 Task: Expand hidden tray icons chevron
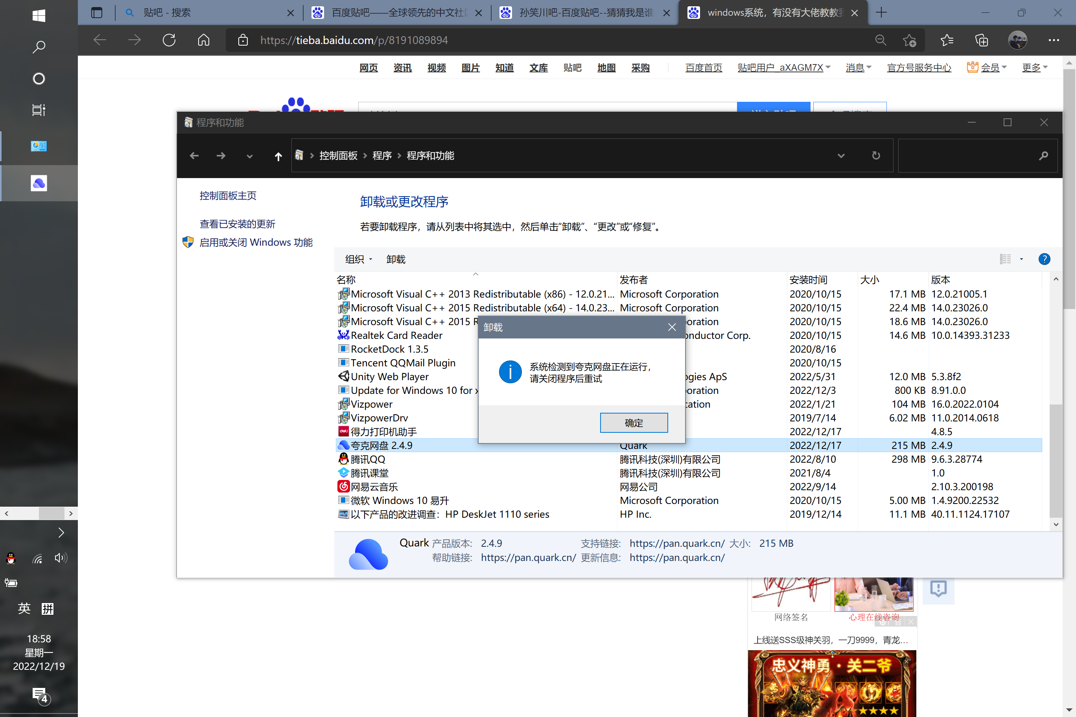coord(61,532)
